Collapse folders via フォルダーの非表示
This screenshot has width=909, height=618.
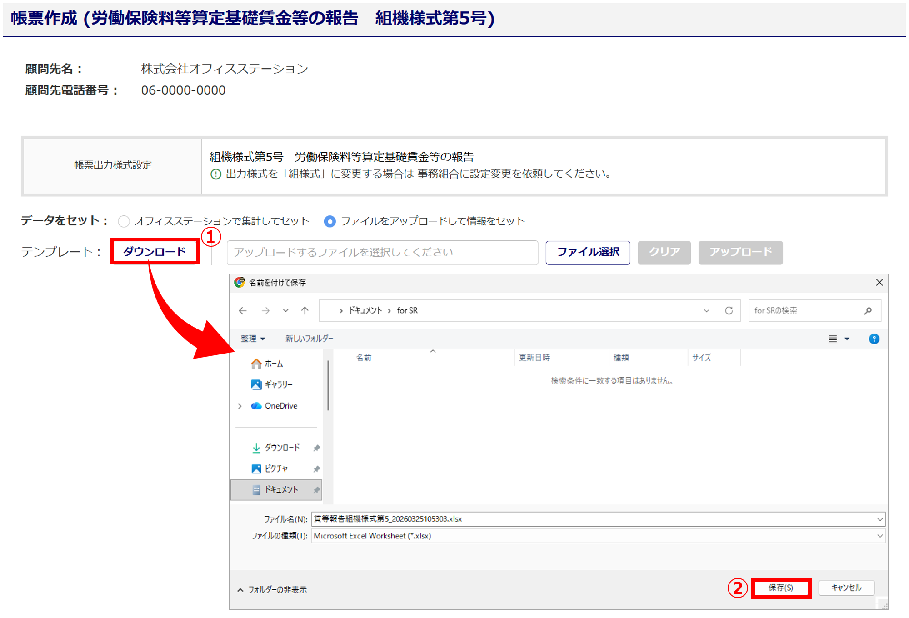pyautogui.click(x=272, y=590)
